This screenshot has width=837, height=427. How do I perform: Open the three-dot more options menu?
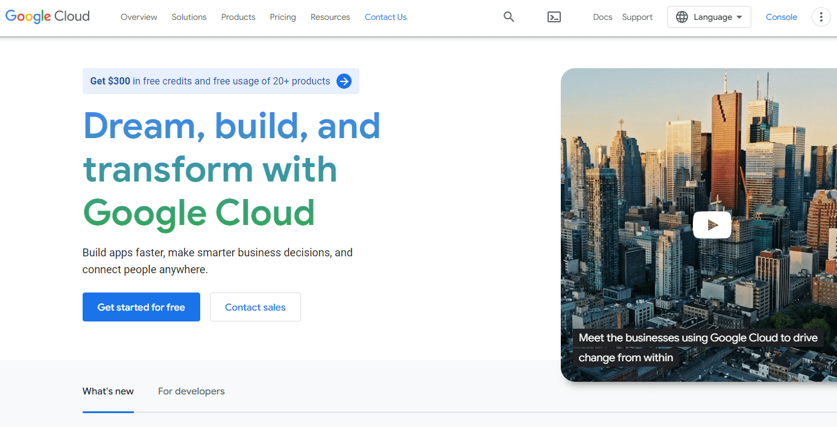(821, 17)
